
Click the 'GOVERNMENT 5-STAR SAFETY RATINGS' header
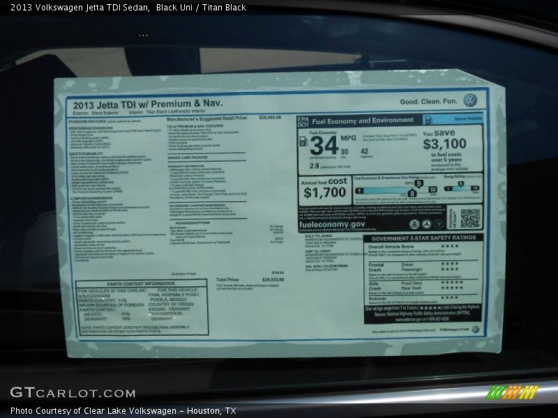pos(423,238)
